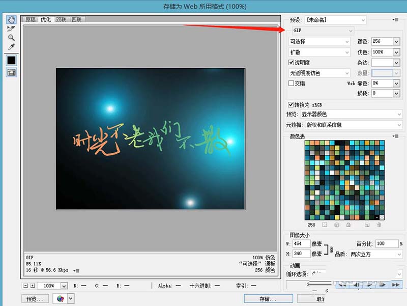Screen dimensions: 407x306
Task: Open browser selection dropdown arrow beside globe
Action: click(x=71, y=298)
